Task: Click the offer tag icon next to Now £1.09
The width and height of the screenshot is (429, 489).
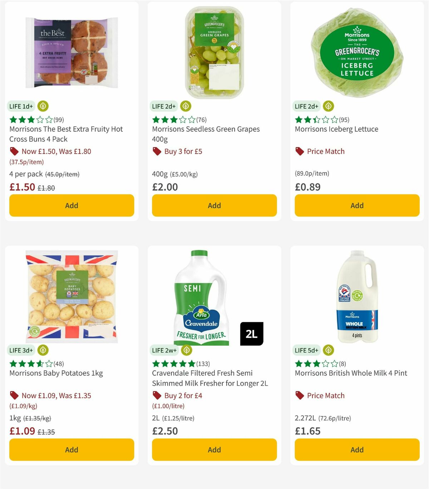Action: [14, 396]
